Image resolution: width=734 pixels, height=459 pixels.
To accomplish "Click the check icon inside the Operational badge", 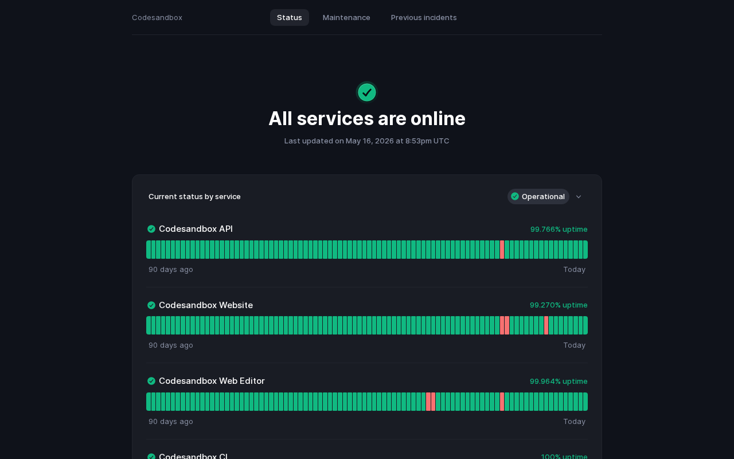I will coord(515,196).
